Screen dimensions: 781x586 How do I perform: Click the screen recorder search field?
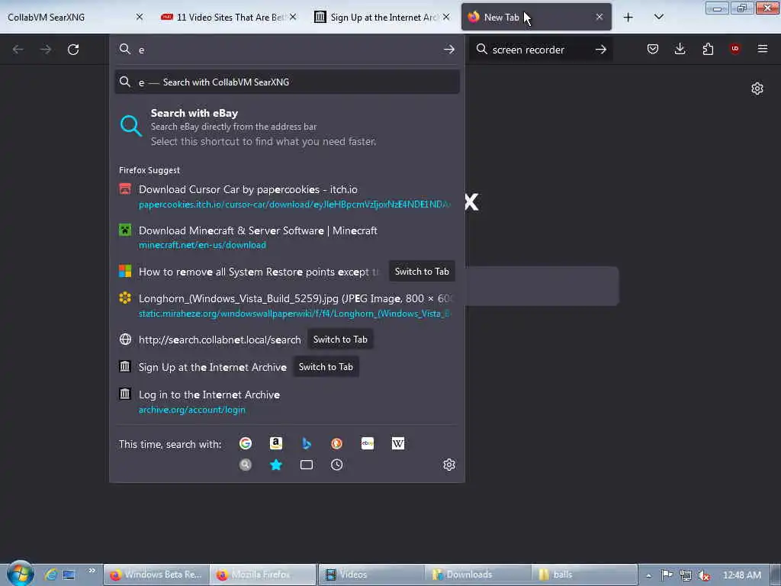pyautogui.click(x=541, y=50)
